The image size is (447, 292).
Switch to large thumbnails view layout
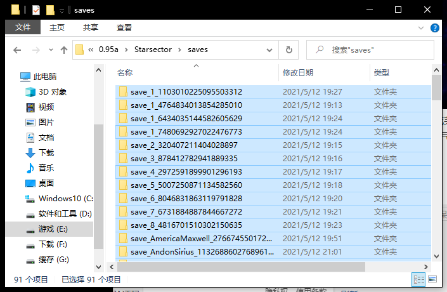coord(432,279)
